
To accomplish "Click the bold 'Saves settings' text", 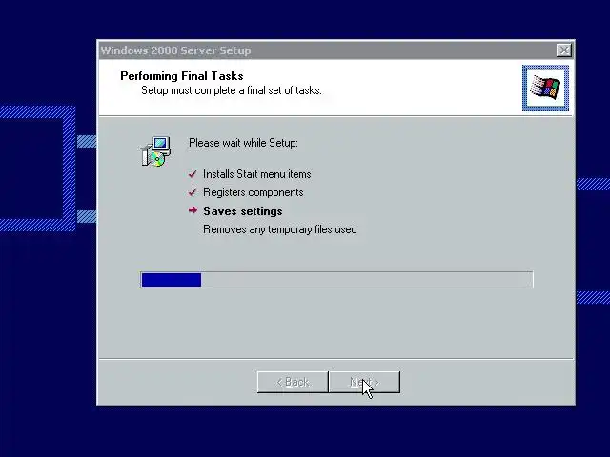I will 243,211.
